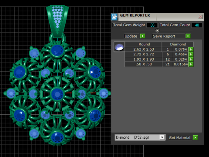
Task: Click green arrow for 0.07tw row
Action: (x=191, y=49)
